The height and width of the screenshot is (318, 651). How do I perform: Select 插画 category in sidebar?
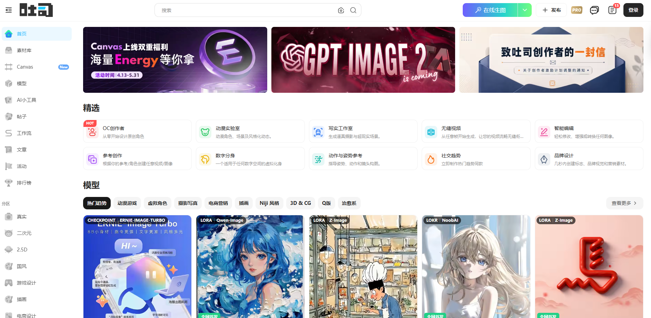(37, 299)
